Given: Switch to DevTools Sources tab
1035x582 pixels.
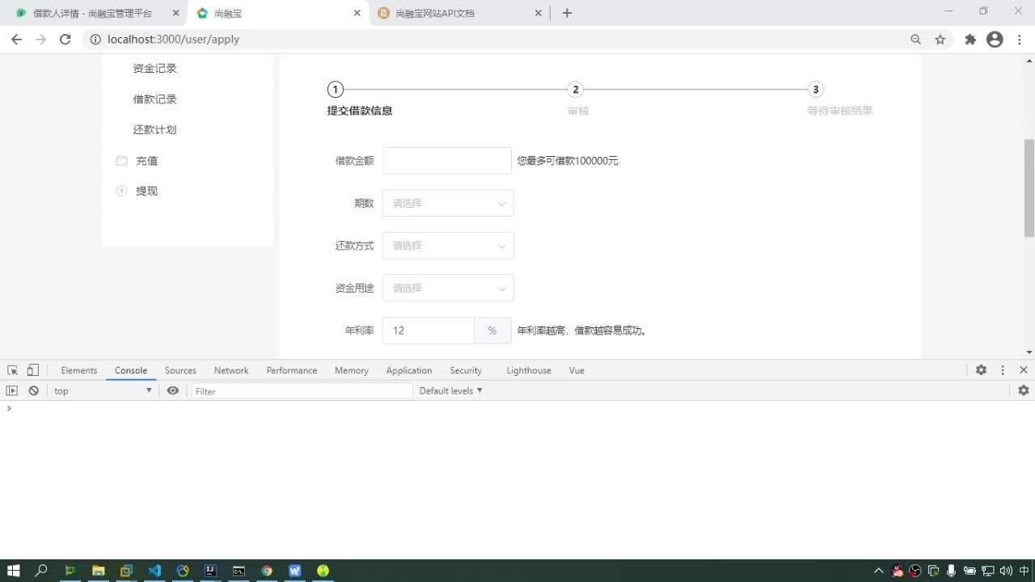Looking at the screenshot, I should coord(180,370).
